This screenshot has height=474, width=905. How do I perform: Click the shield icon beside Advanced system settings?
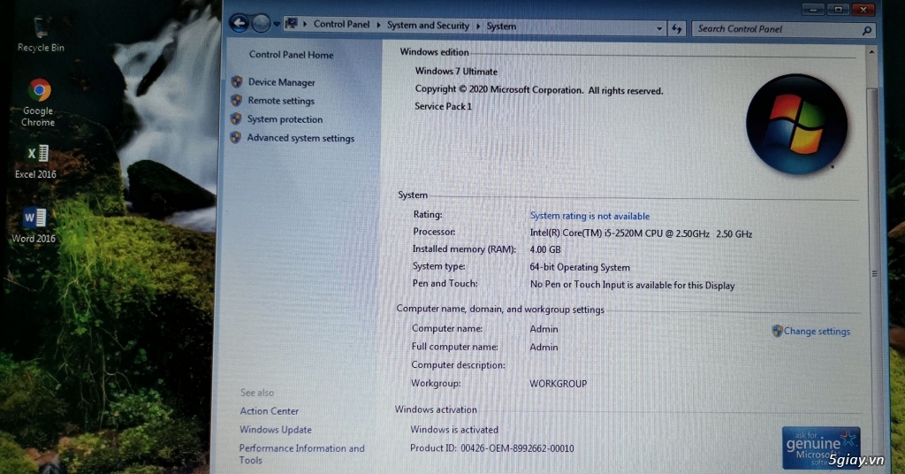tap(235, 137)
